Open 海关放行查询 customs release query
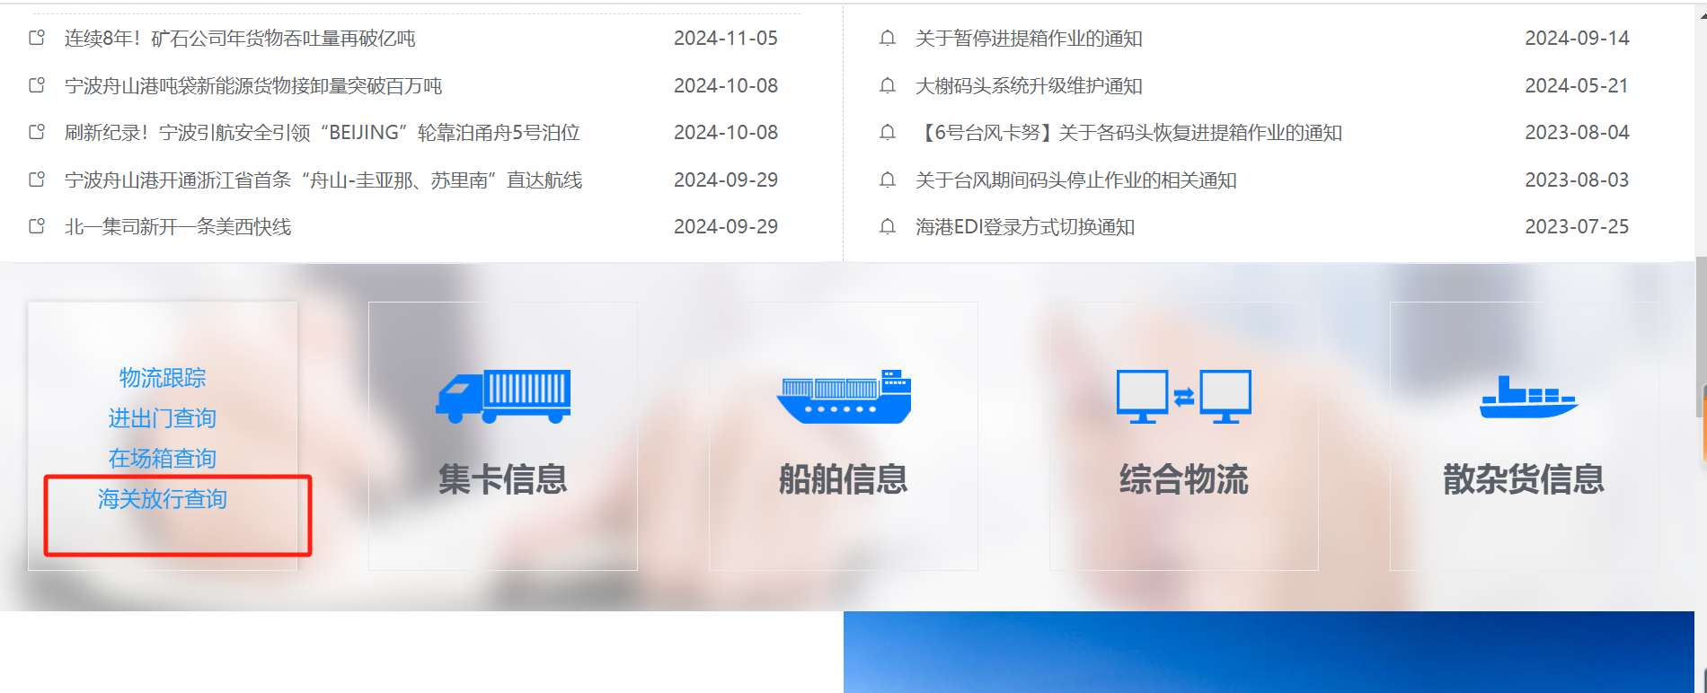 click(x=163, y=499)
